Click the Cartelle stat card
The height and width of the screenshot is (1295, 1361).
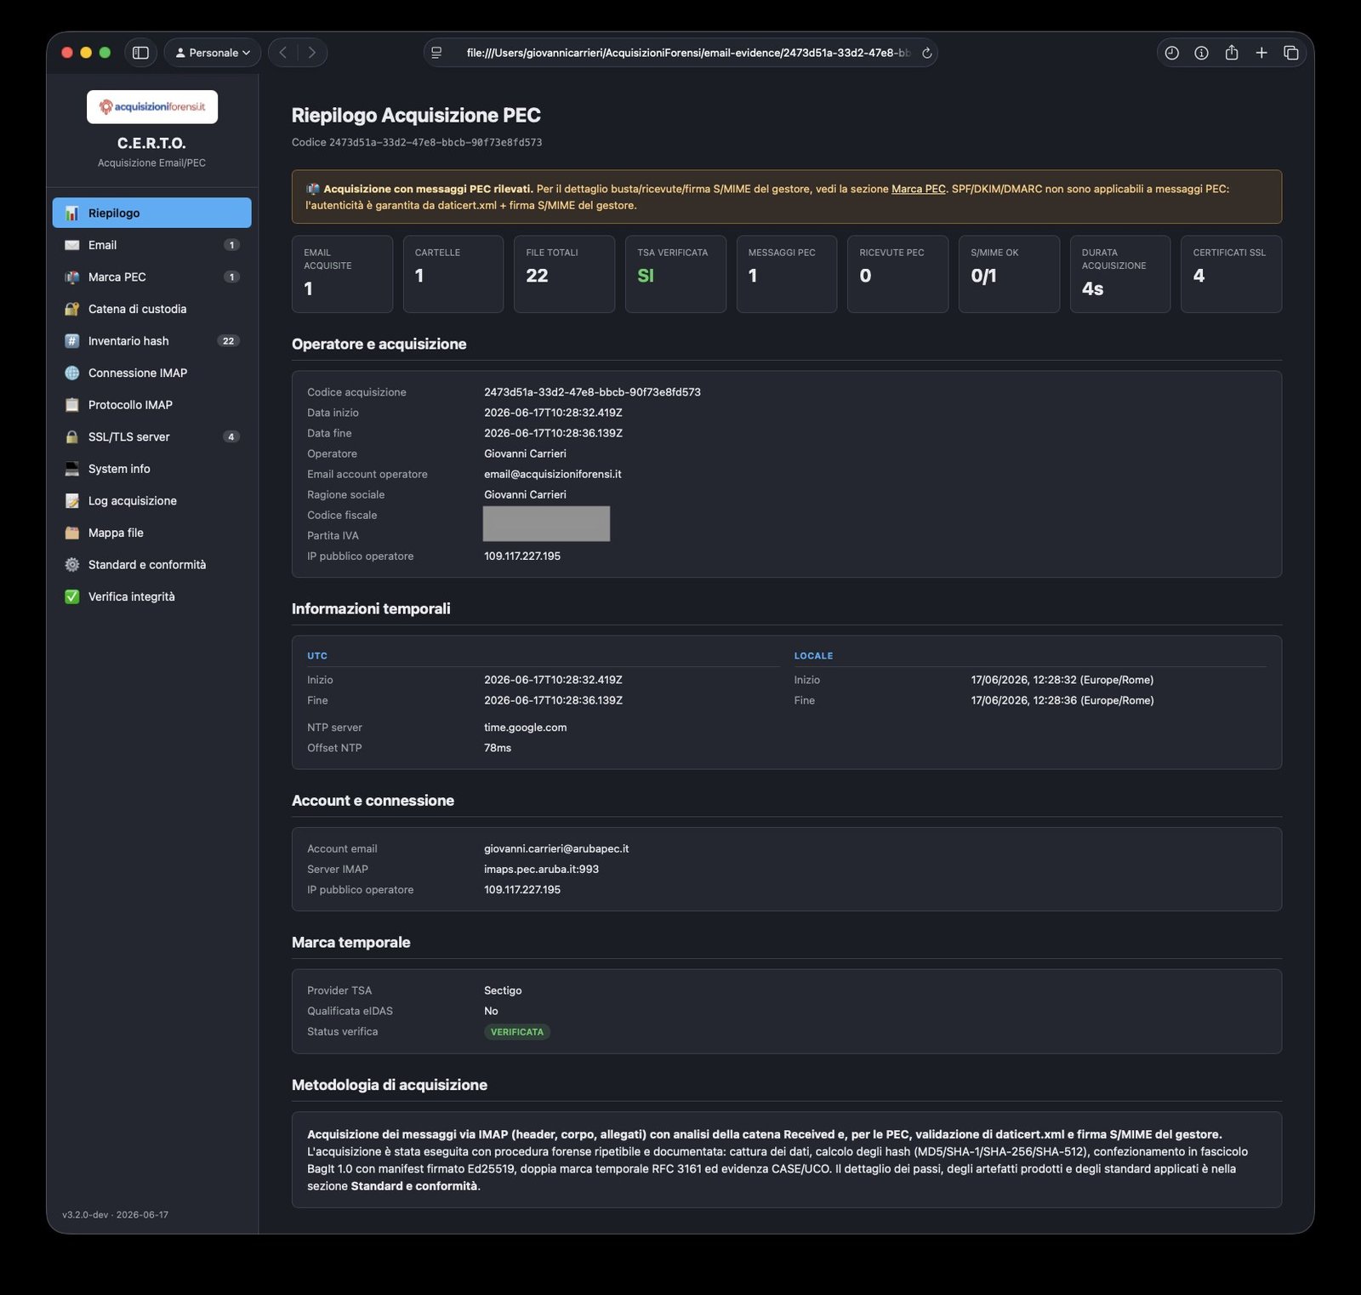pos(453,274)
